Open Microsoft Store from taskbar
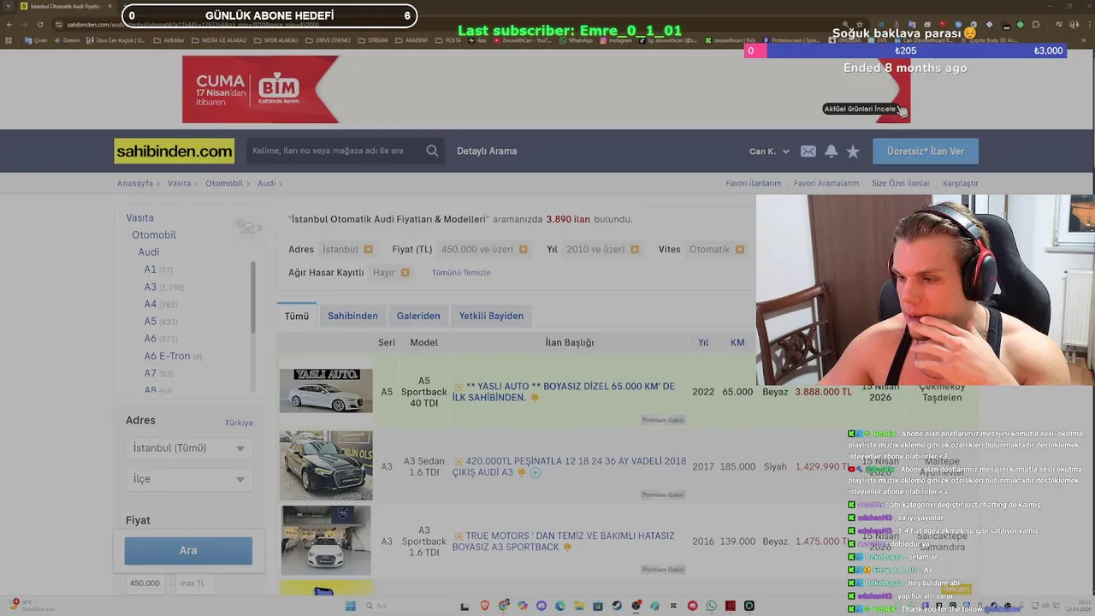This screenshot has height=616, width=1095. point(597,606)
